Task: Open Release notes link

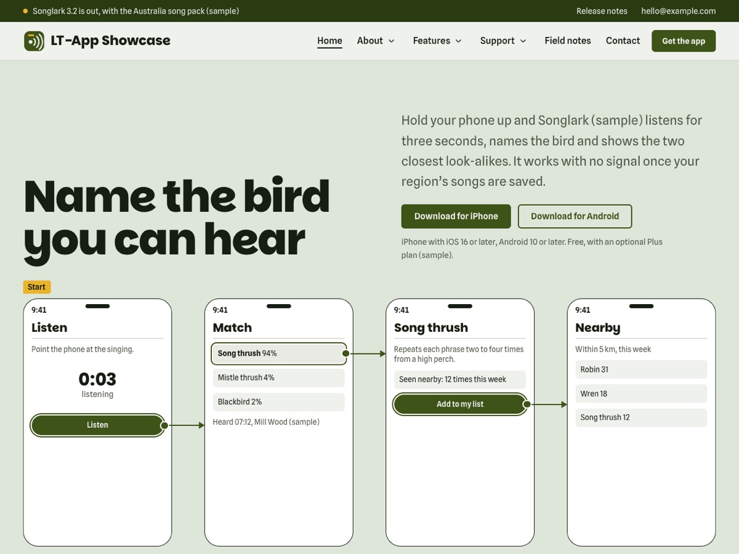Action: tap(602, 11)
